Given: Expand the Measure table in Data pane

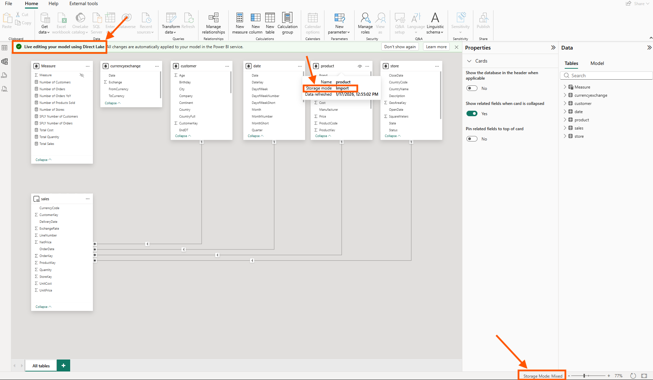Looking at the screenshot, I should (x=565, y=87).
